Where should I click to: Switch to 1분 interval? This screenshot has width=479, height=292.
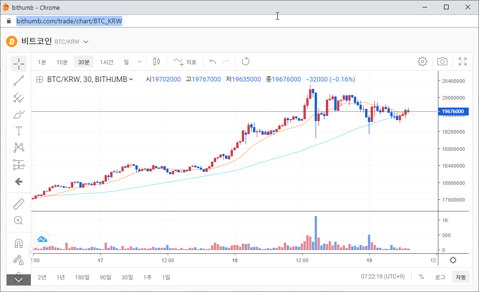[x=42, y=62]
